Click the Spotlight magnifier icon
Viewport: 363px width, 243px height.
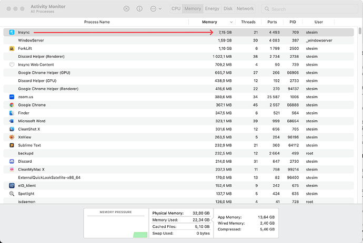[12, 194]
